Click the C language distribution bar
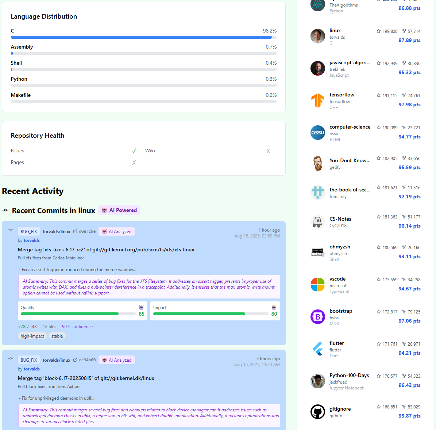The image size is (436, 430). [x=143, y=37]
